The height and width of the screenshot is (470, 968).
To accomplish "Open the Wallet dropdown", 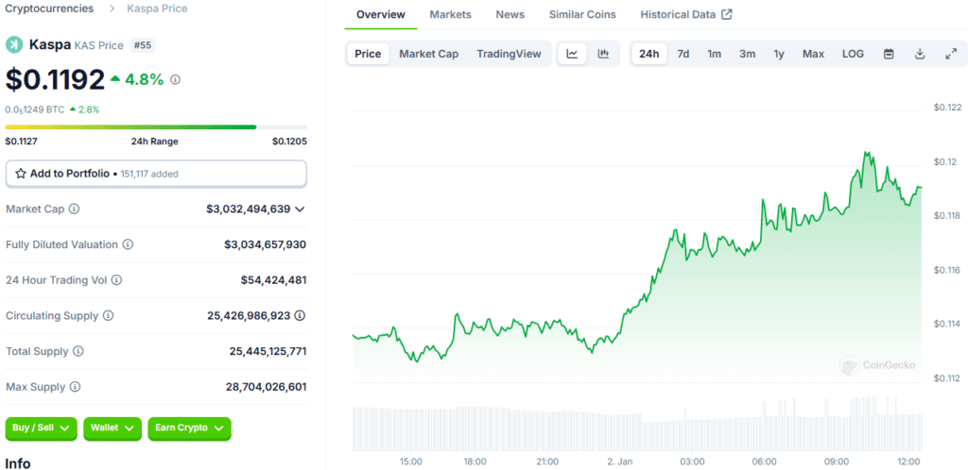I will pyautogui.click(x=112, y=428).
